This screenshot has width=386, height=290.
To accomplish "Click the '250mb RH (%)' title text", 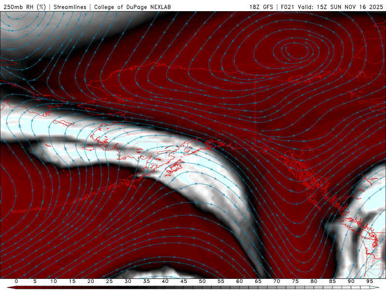I will (x=25, y=7).
